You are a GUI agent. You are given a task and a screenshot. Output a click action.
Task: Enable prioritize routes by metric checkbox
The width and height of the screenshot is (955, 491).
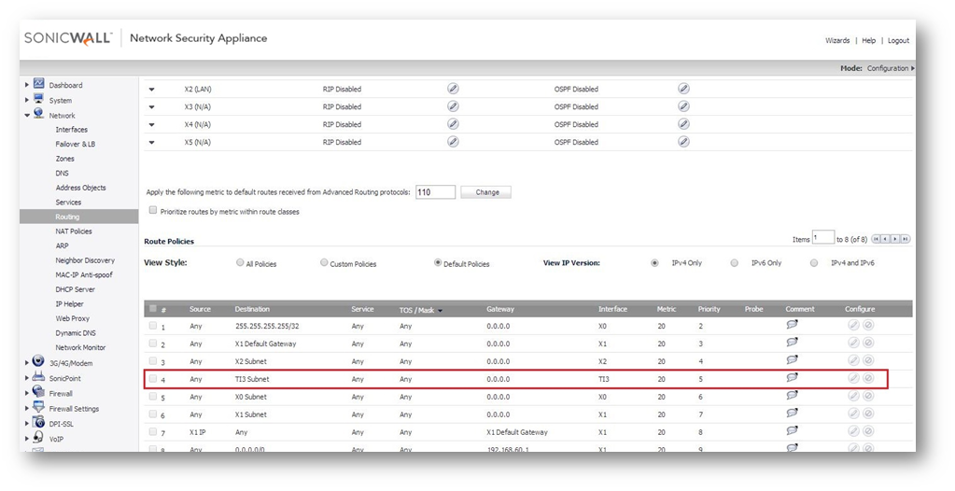pos(153,210)
